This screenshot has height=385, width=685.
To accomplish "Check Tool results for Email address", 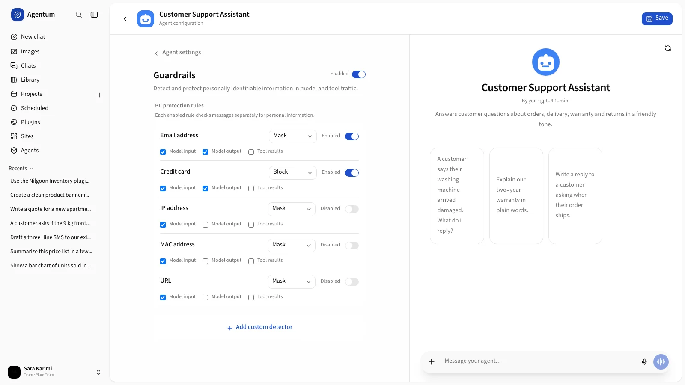I will (x=251, y=152).
